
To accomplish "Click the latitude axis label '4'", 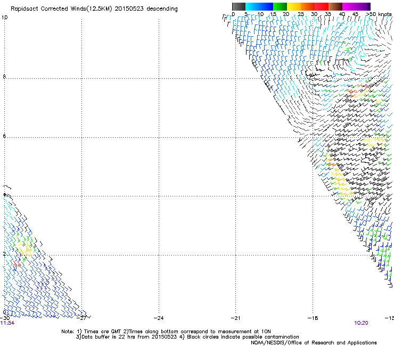I will click(4, 195).
